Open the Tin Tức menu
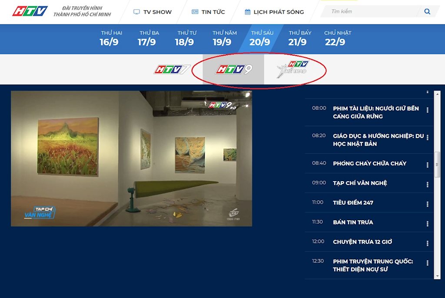The image size is (445, 298). pyautogui.click(x=208, y=12)
